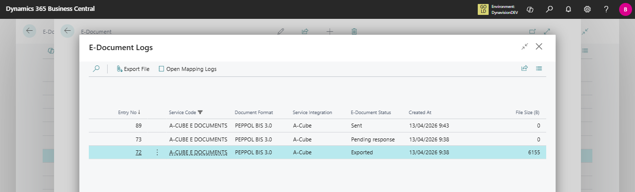The width and height of the screenshot is (635, 192).
Task: Click the File Size (B) column header
Action: click(527, 112)
